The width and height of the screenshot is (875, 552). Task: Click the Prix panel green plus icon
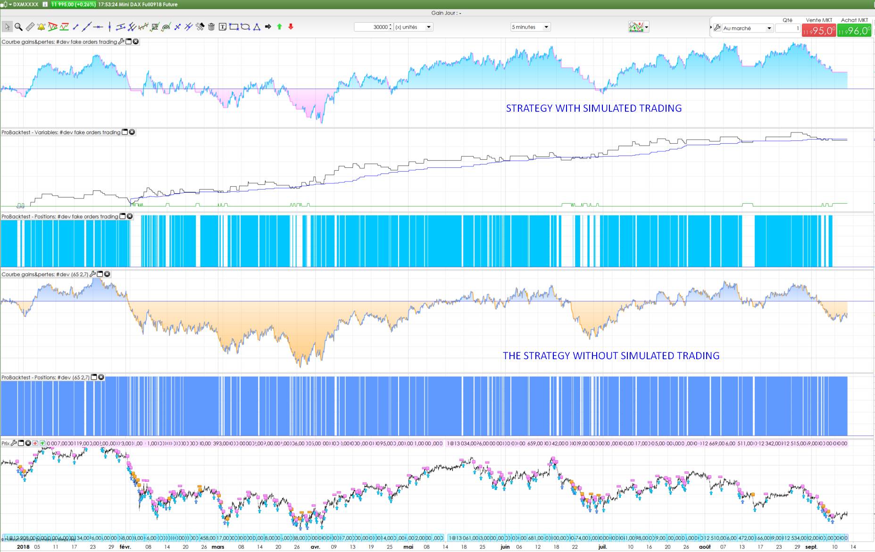coord(42,443)
